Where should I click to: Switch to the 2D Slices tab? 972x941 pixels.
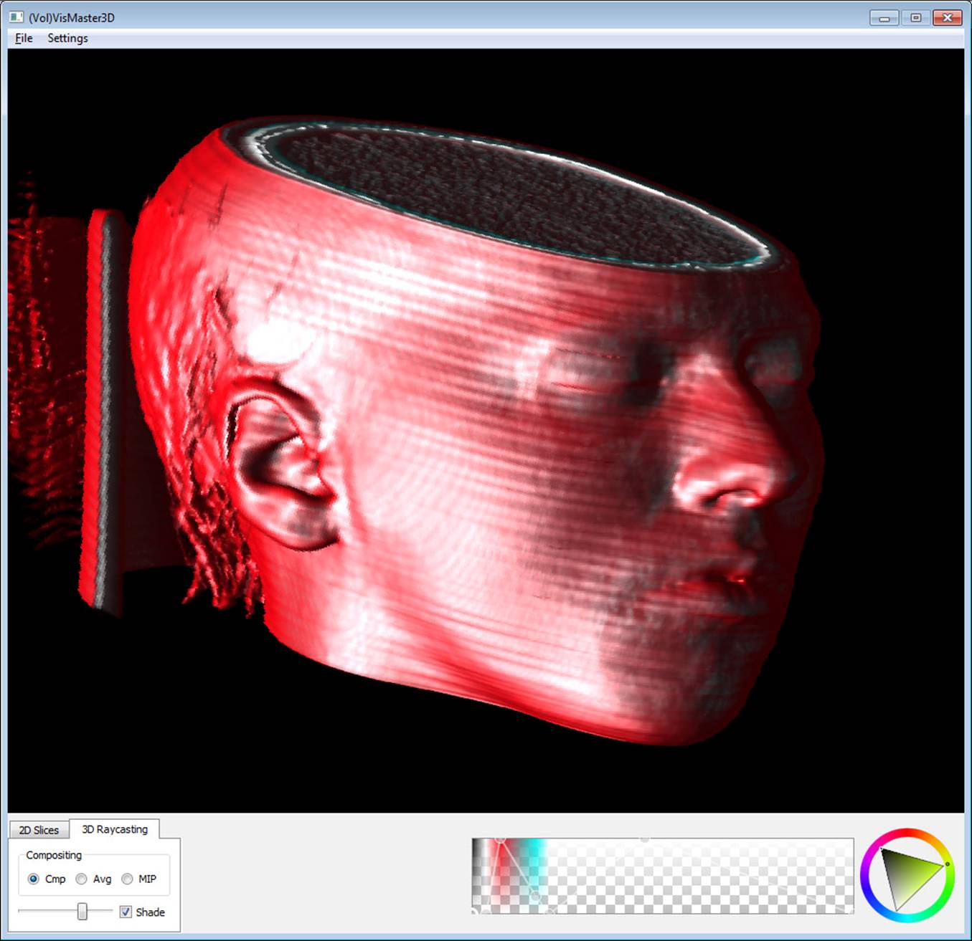tap(38, 829)
